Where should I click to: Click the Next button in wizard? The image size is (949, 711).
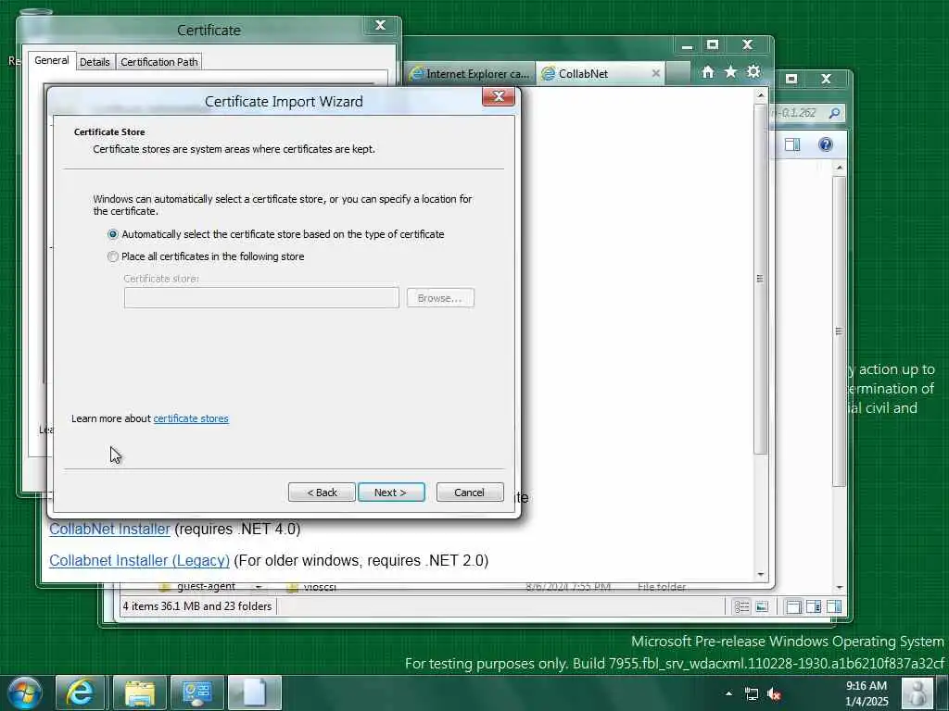click(391, 493)
